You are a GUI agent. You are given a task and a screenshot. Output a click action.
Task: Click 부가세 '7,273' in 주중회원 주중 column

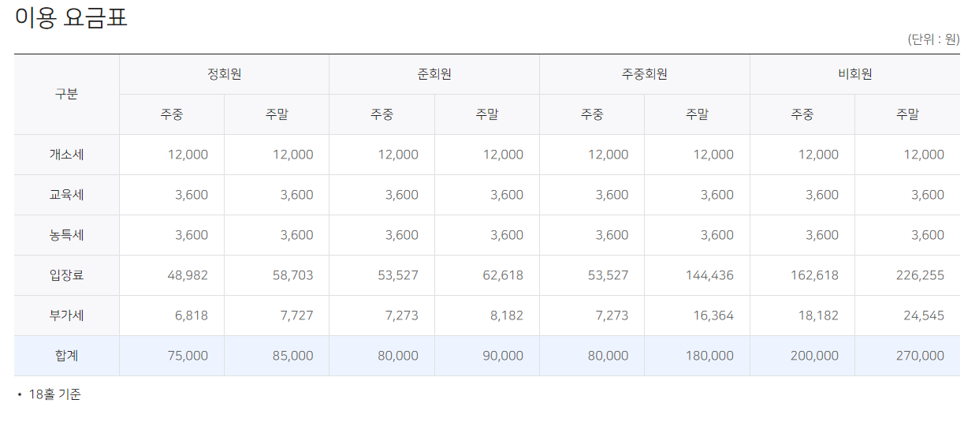coord(612,316)
